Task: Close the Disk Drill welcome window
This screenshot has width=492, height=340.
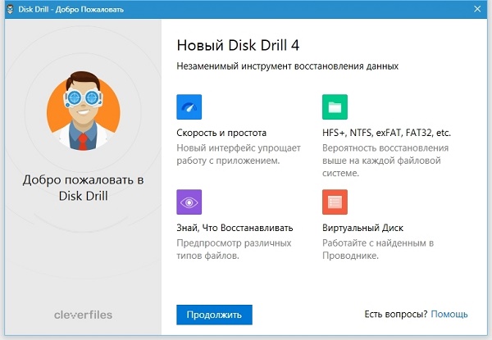Action: tap(477, 9)
